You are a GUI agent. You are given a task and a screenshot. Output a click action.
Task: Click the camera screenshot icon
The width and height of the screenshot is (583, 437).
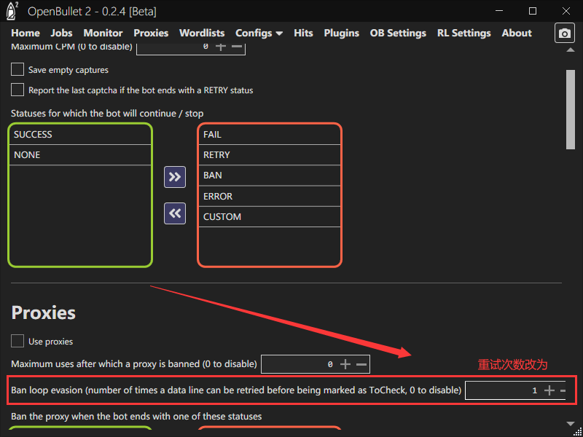coord(564,34)
